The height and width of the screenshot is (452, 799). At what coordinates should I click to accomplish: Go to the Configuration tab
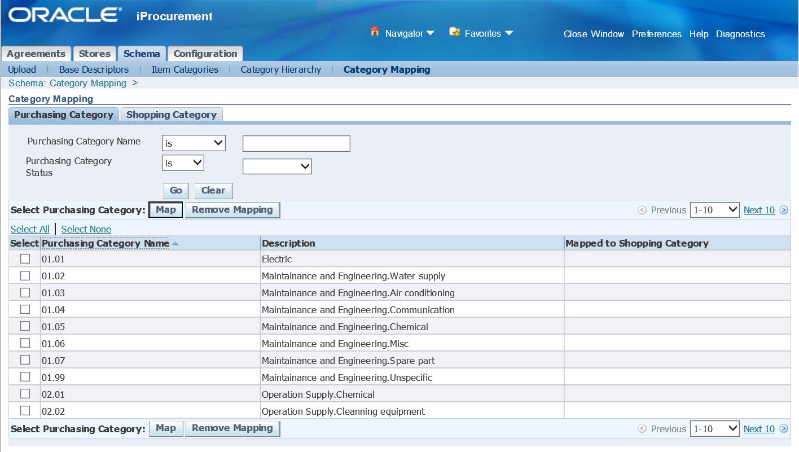[205, 54]
